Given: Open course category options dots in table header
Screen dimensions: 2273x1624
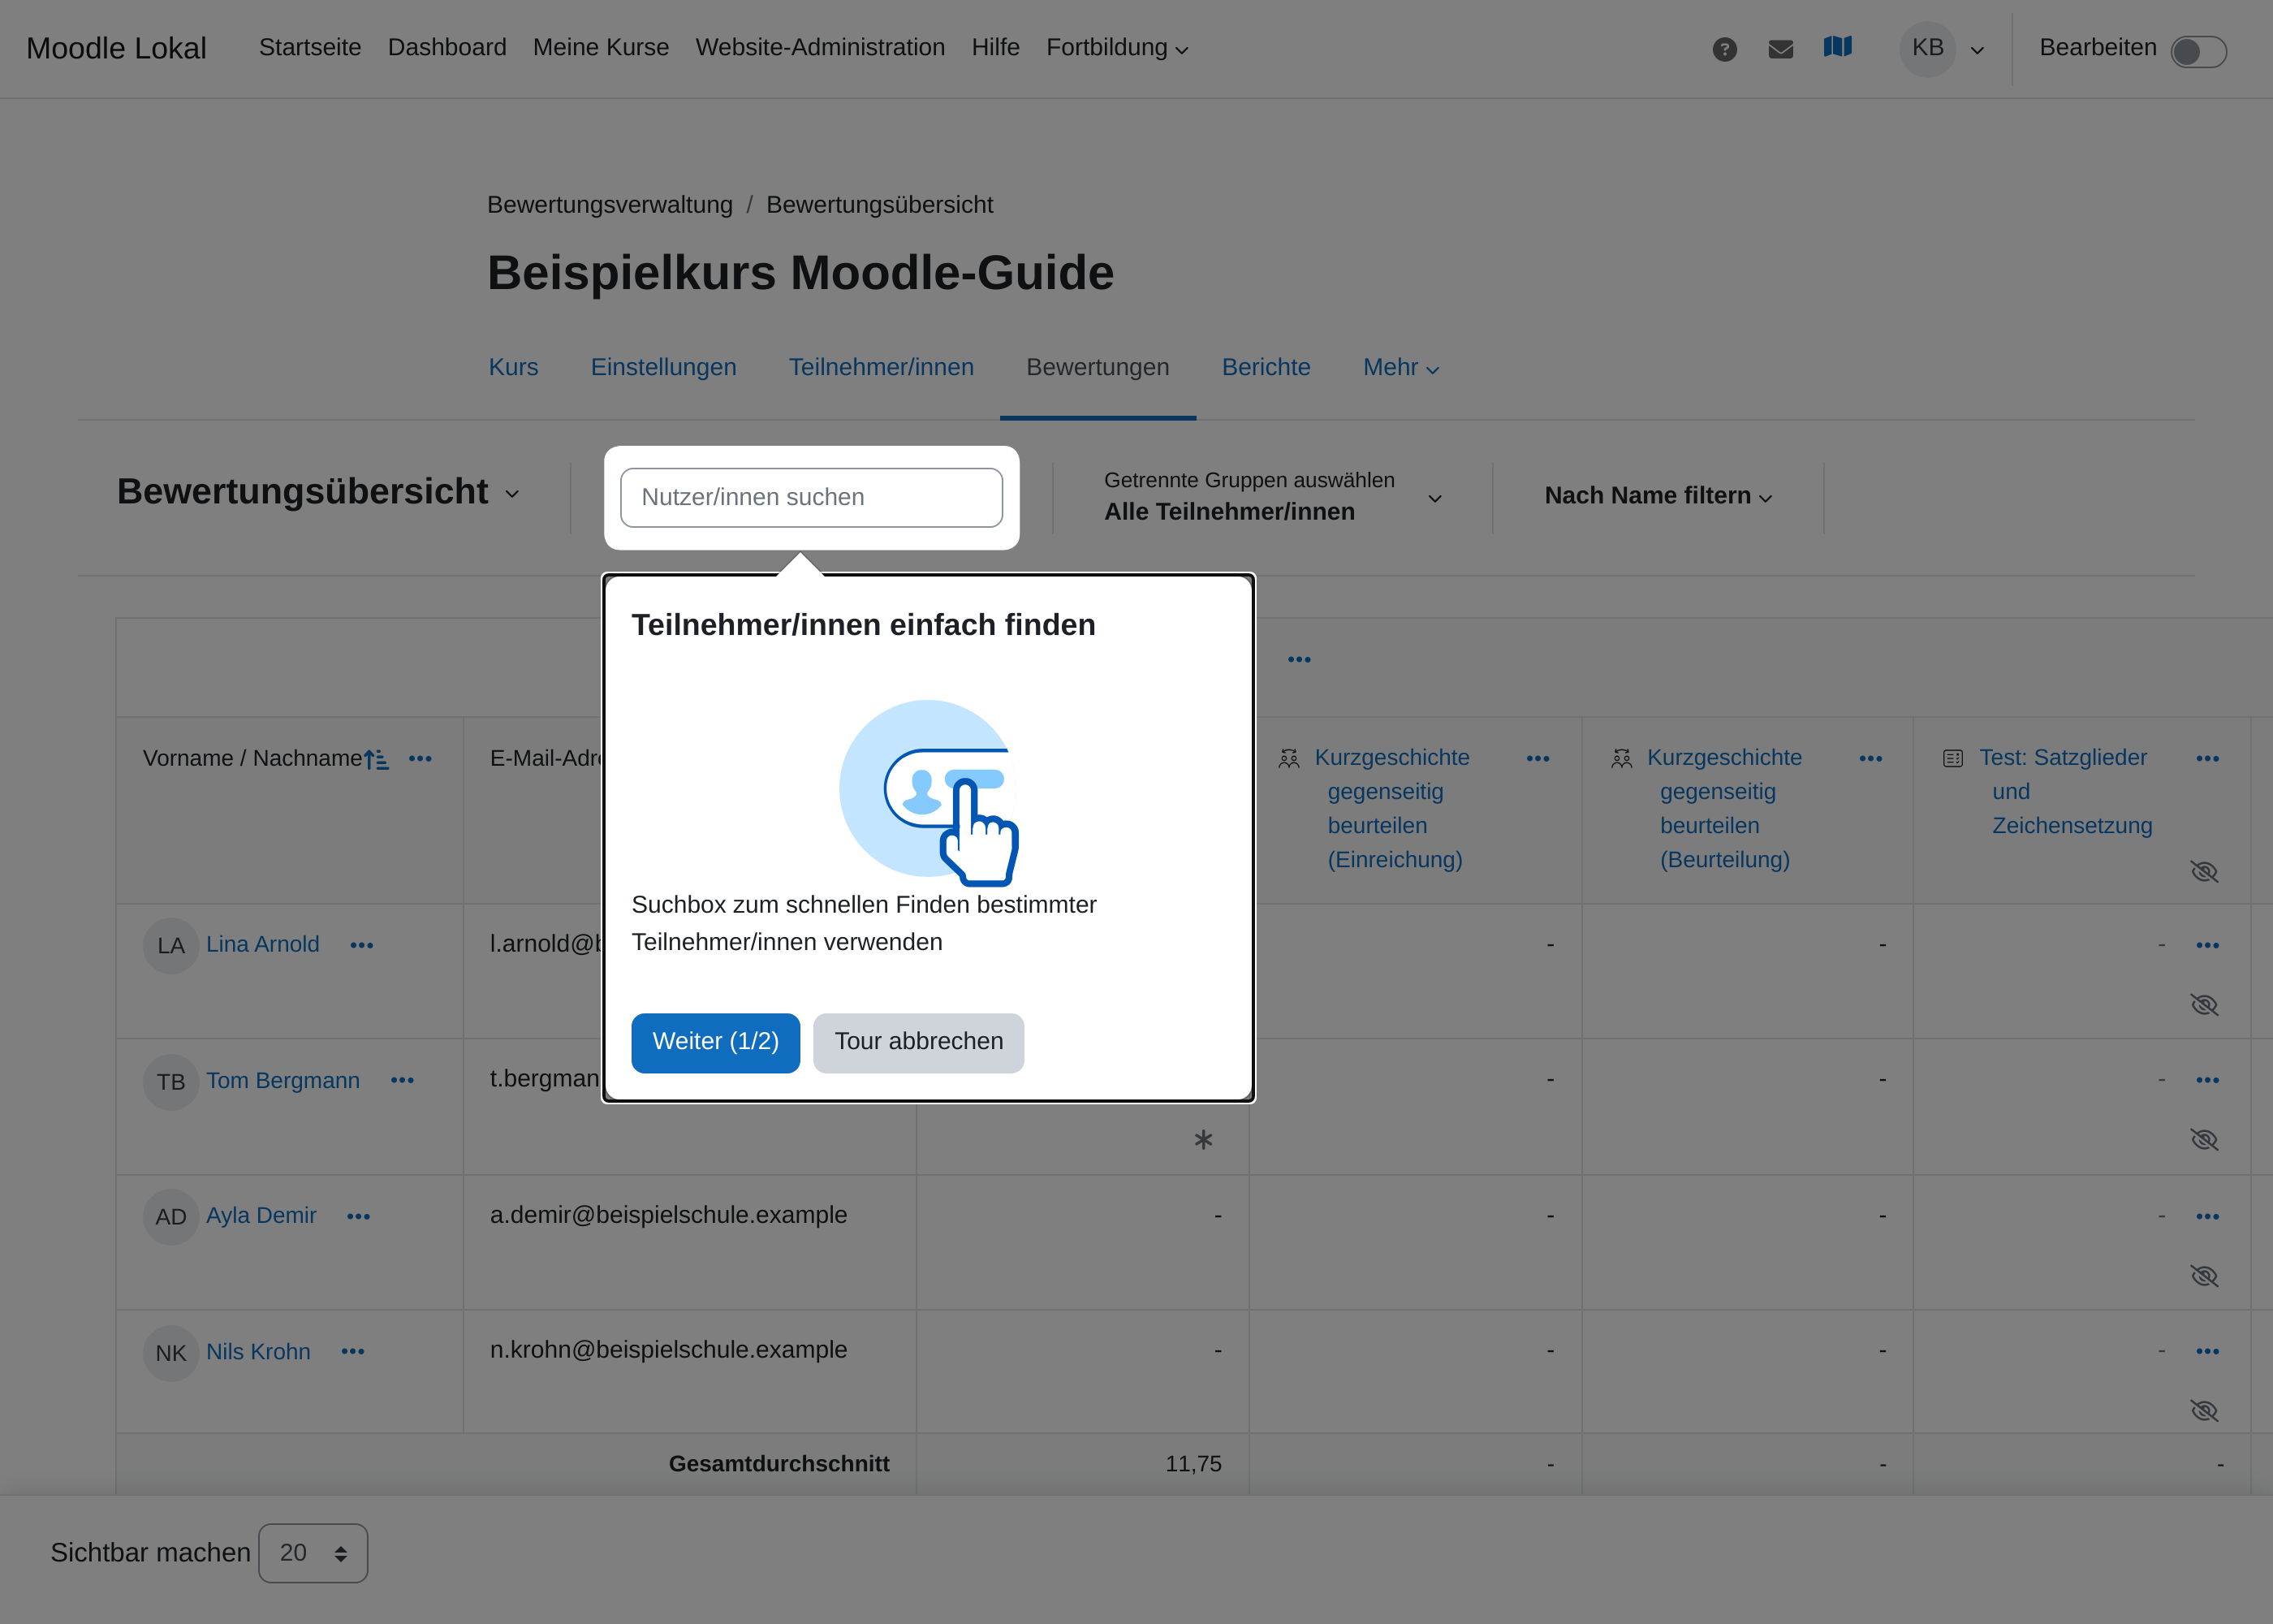Looking at the screenshot, I should pyautogui.click(x=1298, y=659).
